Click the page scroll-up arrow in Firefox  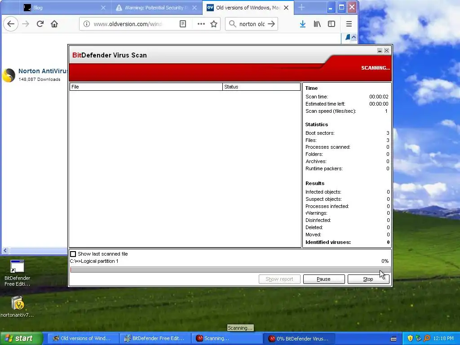pyautogui.click(x=354, y=37)
